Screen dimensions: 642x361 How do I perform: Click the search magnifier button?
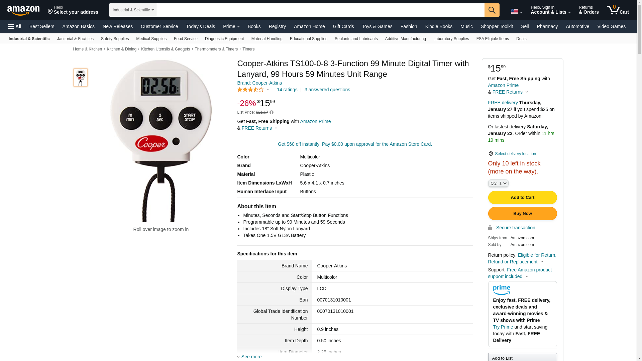coord(492,10)
